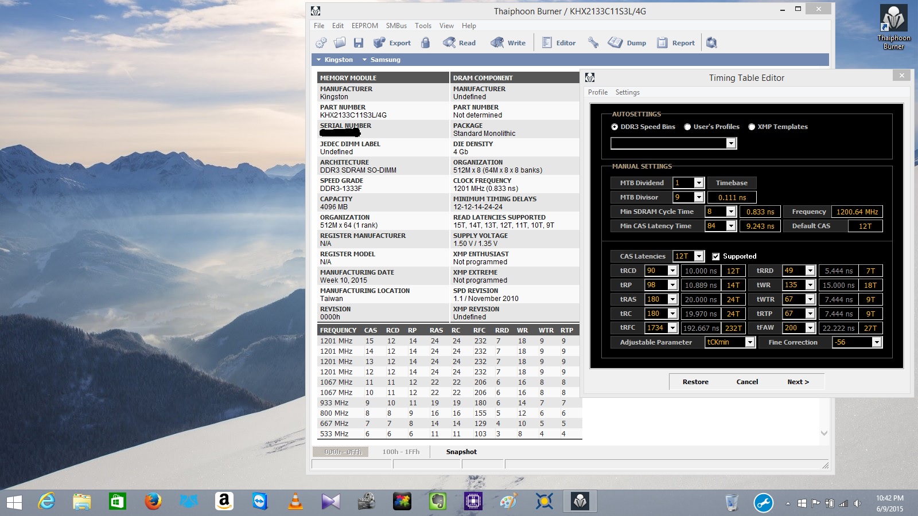Select DDR3 Speed Bins radio option
Image resolution: width=918 pixels, height=516 pixels.
[614, 127]
